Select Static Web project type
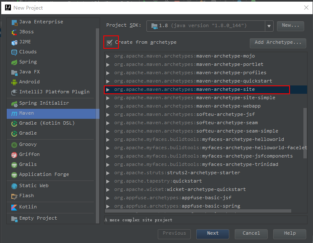This screenshot has width=313, height=243. 51,186
